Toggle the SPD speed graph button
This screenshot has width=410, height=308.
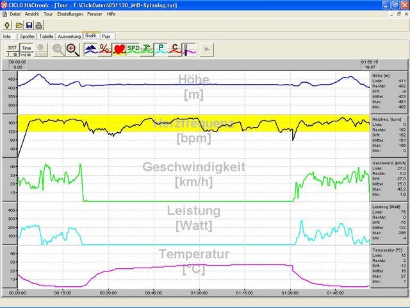133,50
